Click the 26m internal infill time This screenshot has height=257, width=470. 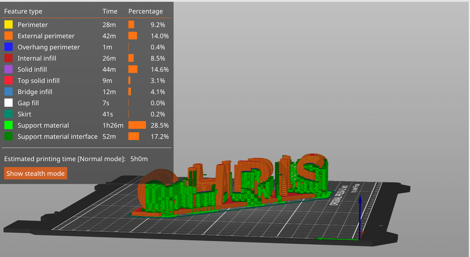point(109,58)
